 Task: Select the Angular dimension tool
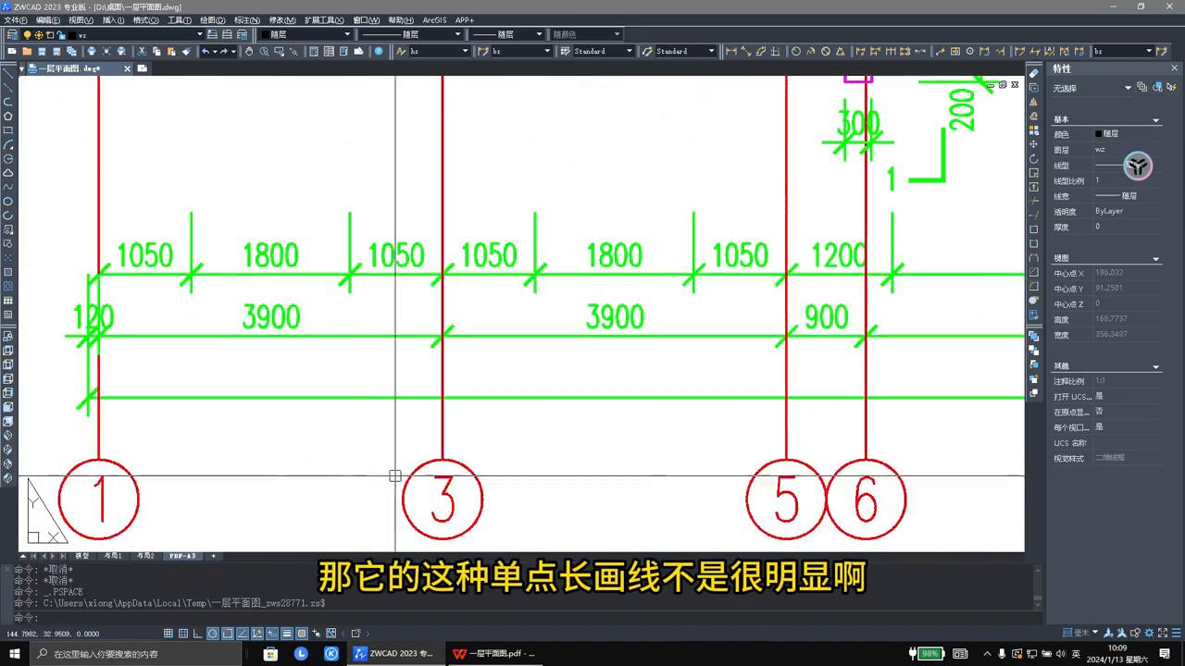pyautogui.click(x=841, y=51)
